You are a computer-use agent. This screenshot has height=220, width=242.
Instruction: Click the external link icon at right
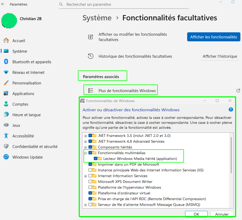coord(238,91)
